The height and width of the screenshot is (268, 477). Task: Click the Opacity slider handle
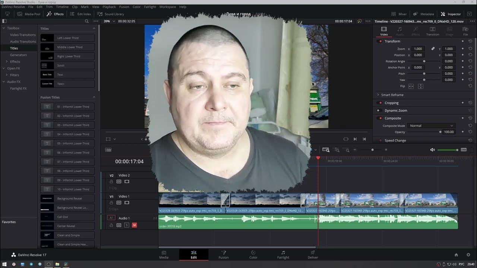[440, 132]
